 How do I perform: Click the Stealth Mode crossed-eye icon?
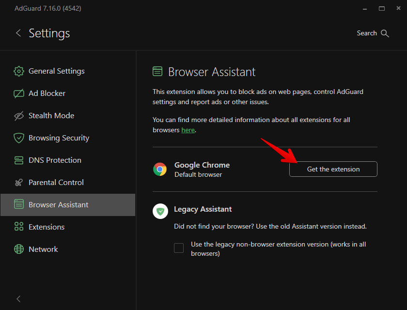19,116
